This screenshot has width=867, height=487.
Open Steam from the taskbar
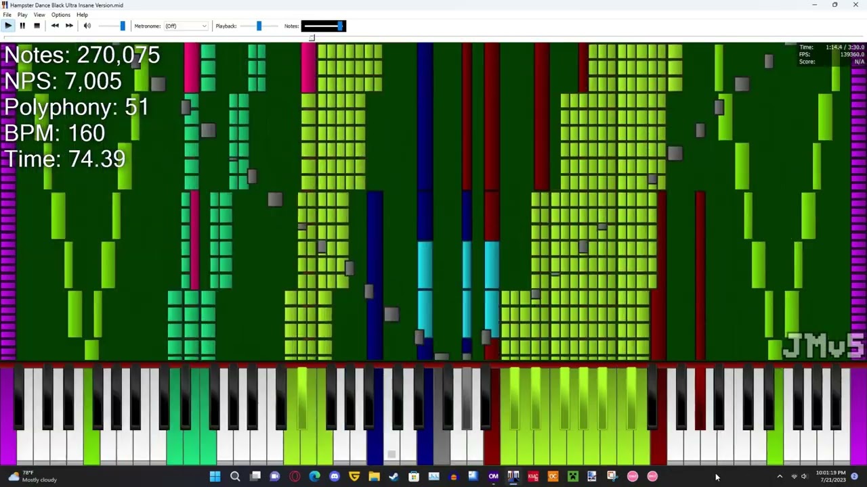click(x=394, y=477)
